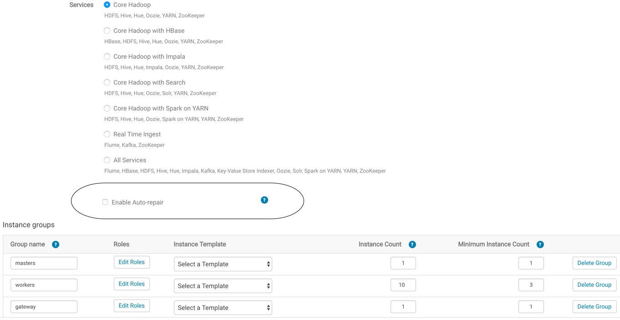Expand template dropdown for workers group
Image resolution: width=620 pixels, height=320 pixels.
(223, 286)
